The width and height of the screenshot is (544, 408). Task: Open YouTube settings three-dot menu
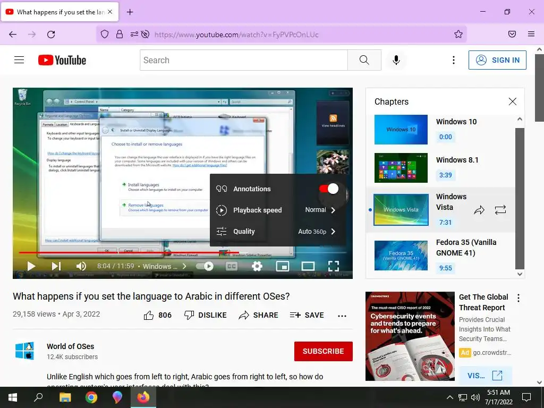[454, 60]
